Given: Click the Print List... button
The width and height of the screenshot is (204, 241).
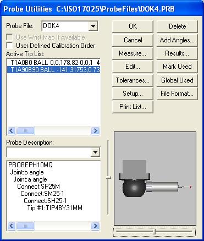Looking at the screenshot, I should (133, 107).
